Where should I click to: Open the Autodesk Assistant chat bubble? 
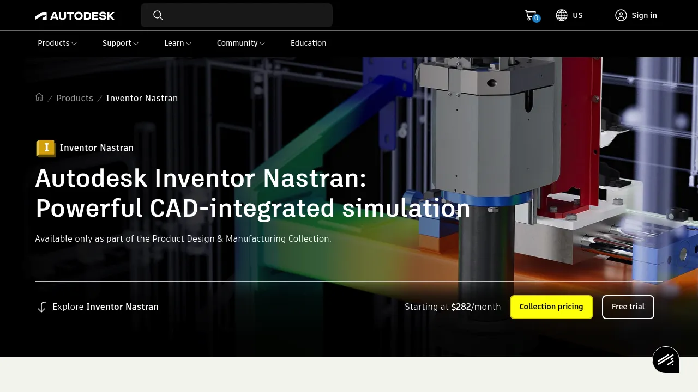666,359
